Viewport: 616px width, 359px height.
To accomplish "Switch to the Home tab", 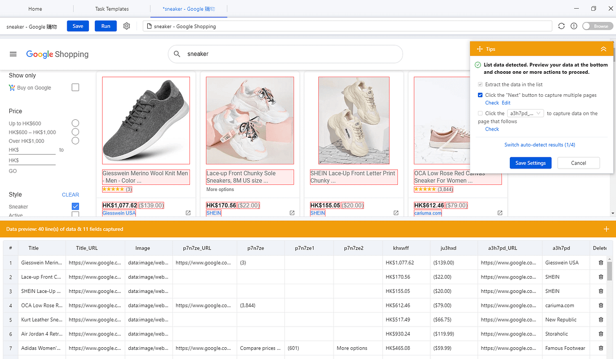I will click(x=35, y=9).
